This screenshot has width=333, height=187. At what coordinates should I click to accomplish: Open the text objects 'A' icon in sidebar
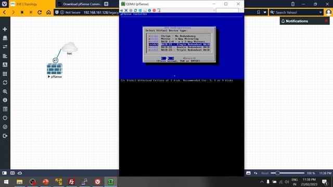[x=5, y=65]
